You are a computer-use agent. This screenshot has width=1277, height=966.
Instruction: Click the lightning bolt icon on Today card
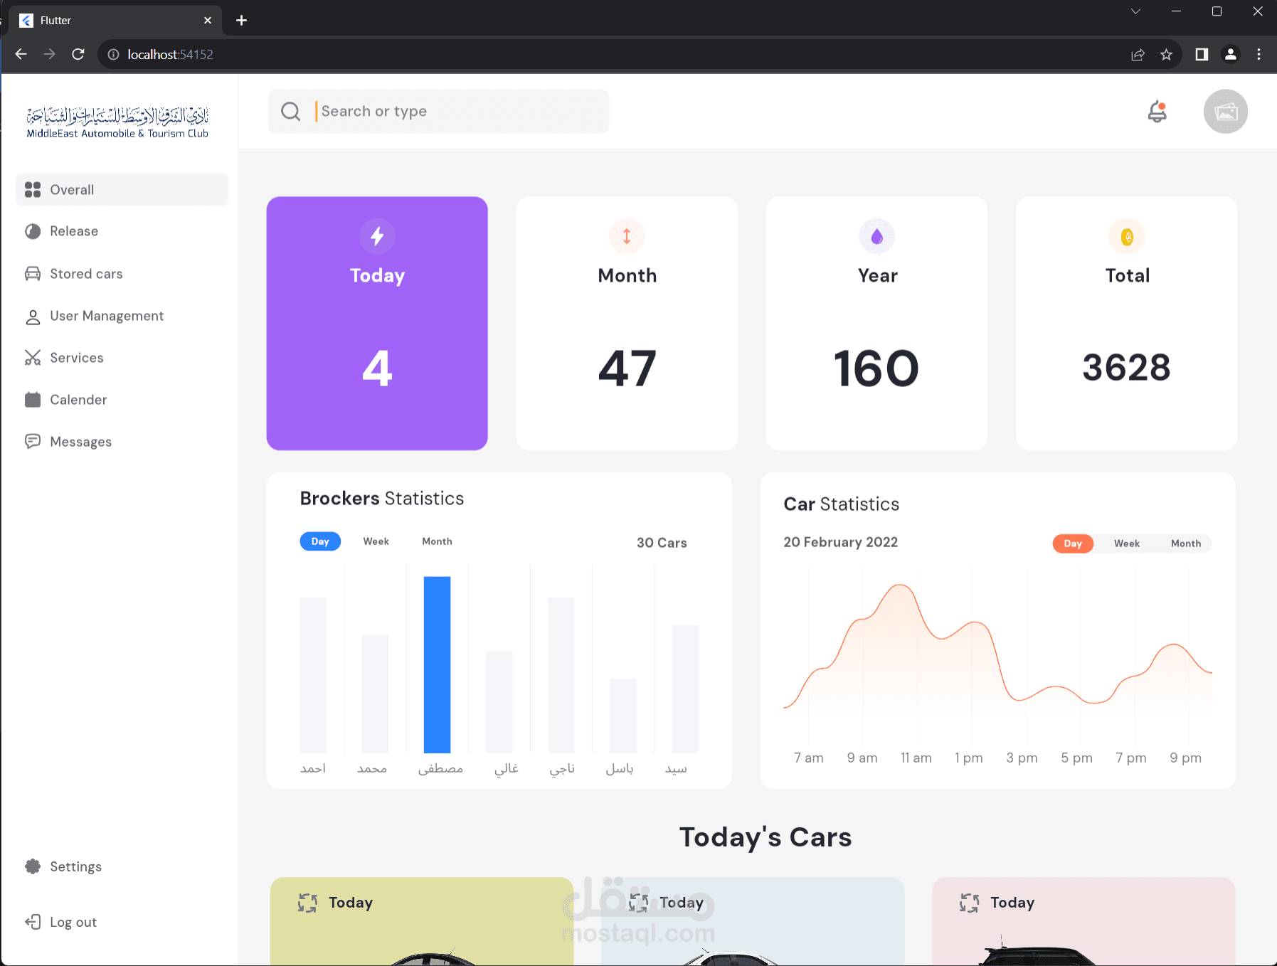[x=377, y=236]
